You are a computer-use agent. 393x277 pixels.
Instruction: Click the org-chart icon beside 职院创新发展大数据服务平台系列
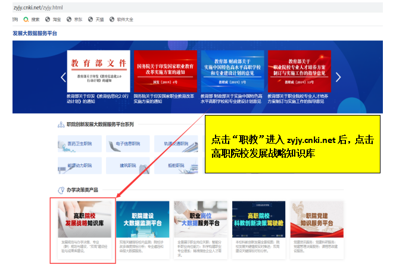(x=61, y=125)
